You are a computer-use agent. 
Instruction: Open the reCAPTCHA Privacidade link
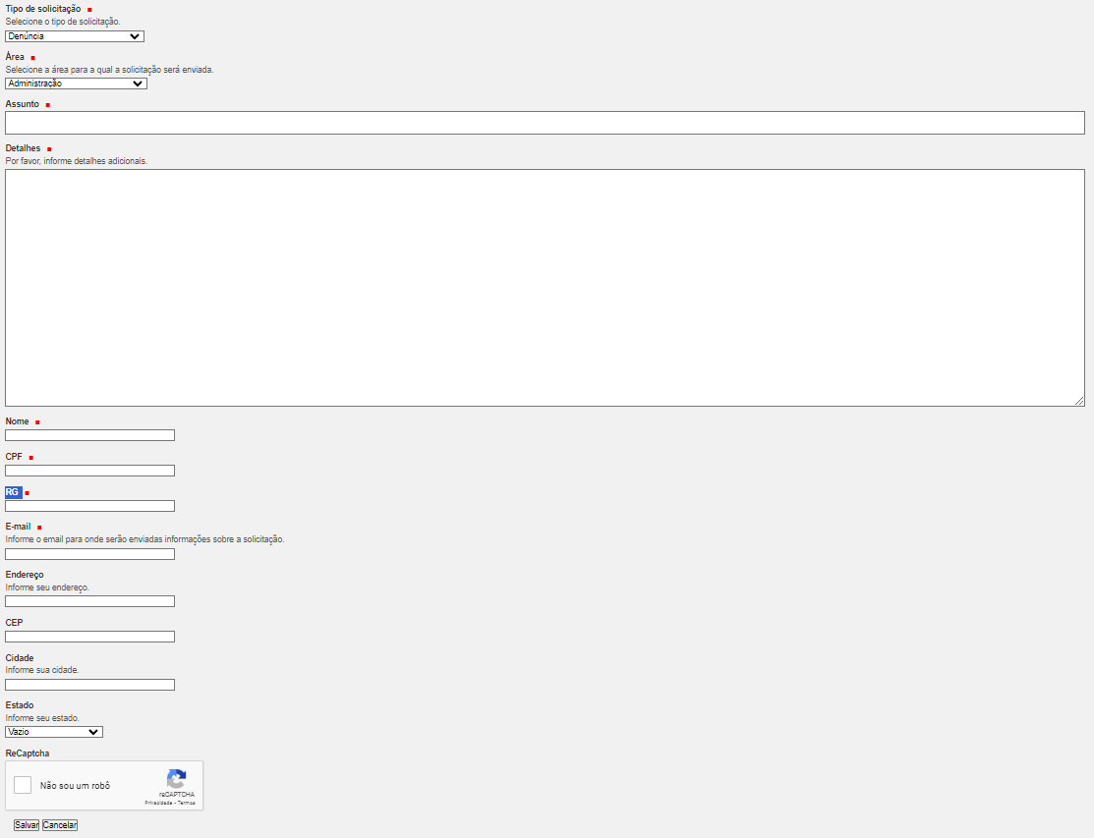(x=158, y=803)
